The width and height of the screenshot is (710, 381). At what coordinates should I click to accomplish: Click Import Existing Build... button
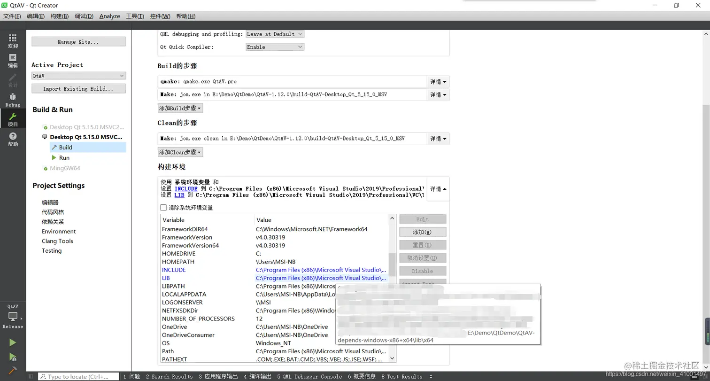[x=78, y=89]
